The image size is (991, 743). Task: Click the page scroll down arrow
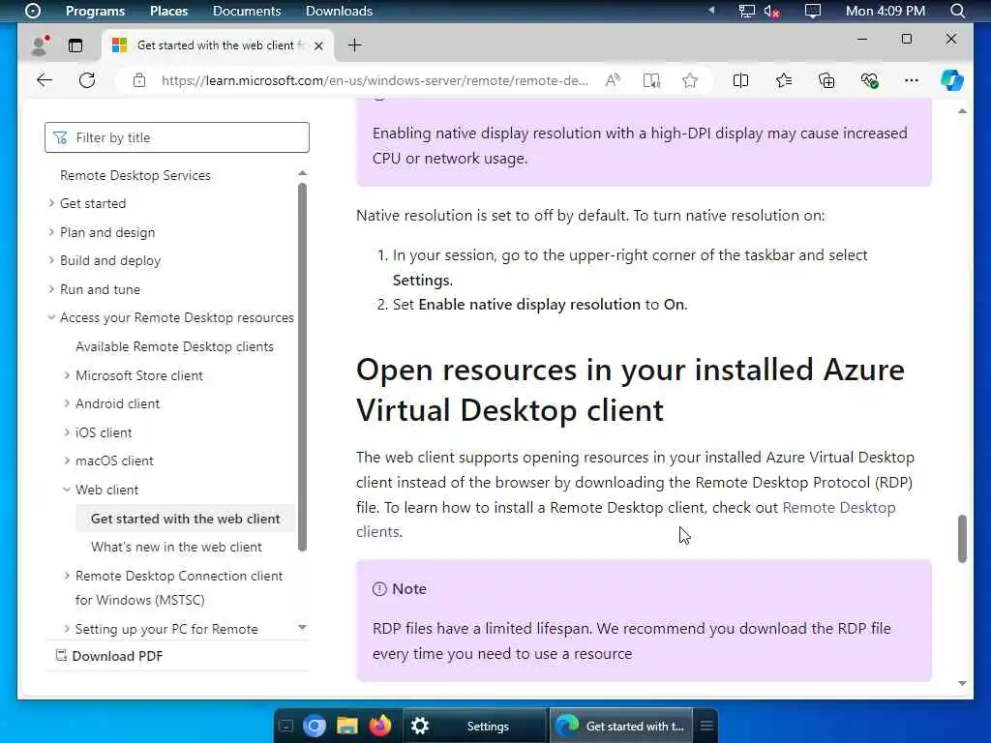[962, 683]
